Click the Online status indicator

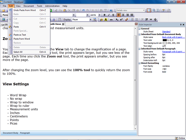180,138
